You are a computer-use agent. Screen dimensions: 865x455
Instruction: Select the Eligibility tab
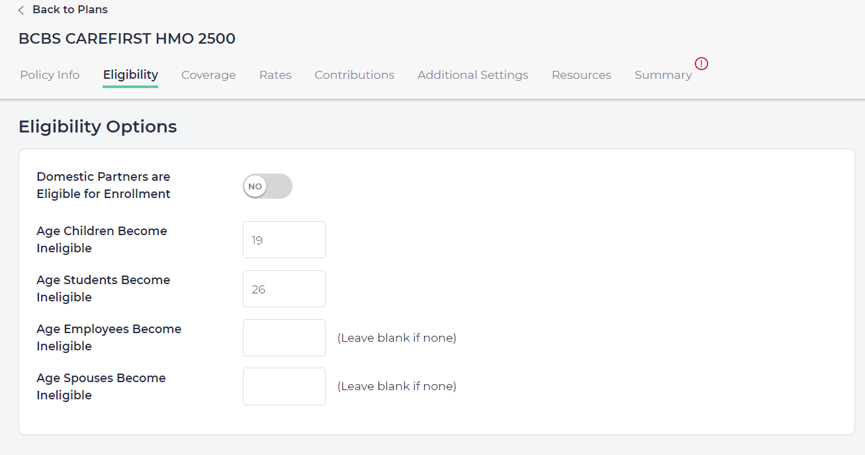coord(130,75)
